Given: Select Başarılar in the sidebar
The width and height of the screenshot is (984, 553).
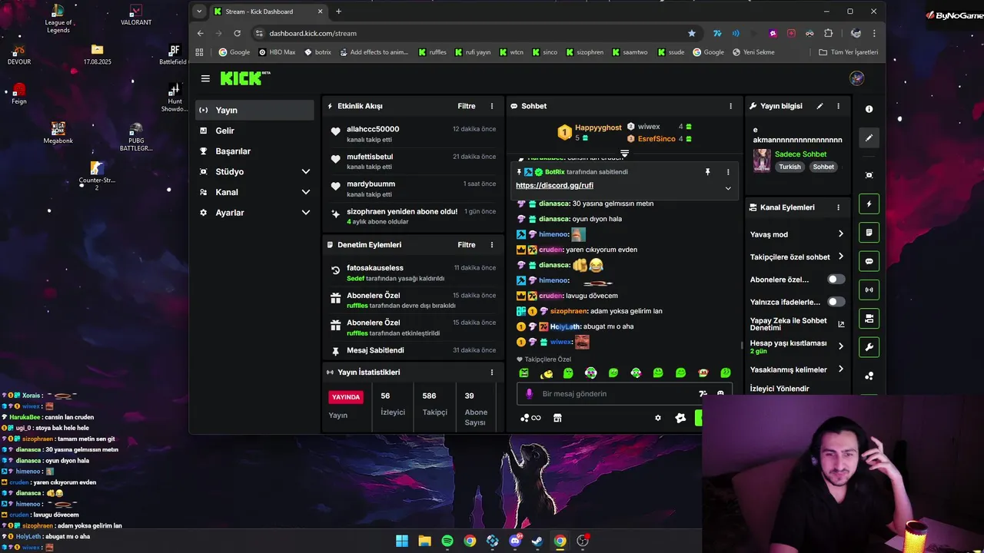Looking at the screenshot, I should coord(254,151).
